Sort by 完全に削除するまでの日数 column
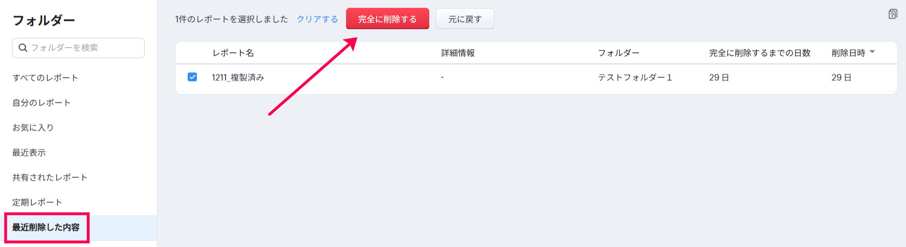The width and height of the screenshot is (906, 247). click(x=760, y=53)
